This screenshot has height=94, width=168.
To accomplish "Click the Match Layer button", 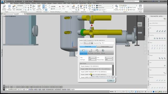I will point(132,10).
